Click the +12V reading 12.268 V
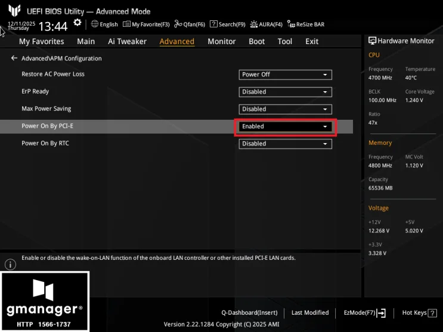The image size is (443, 332). (x=379, y=231)
